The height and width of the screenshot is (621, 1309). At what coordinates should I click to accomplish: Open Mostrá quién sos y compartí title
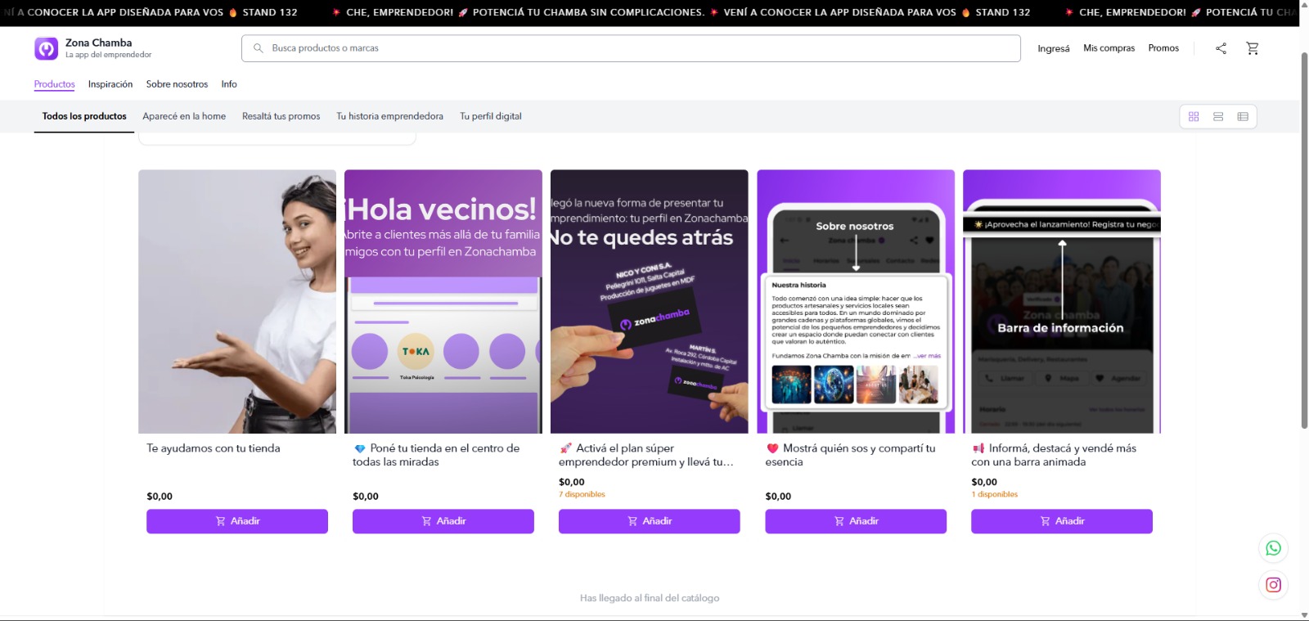pos(851,455)
